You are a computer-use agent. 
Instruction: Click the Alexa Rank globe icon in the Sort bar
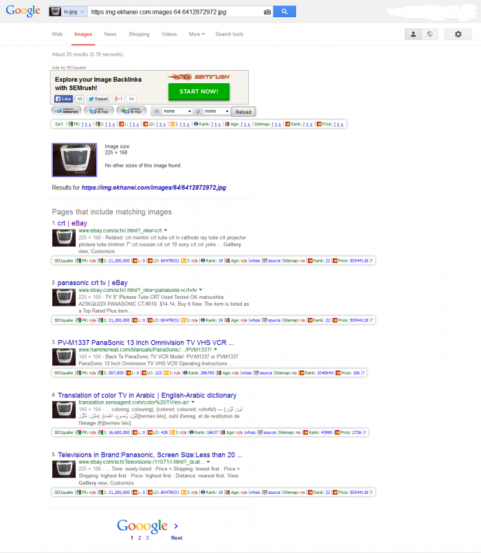tap(196, 124)
